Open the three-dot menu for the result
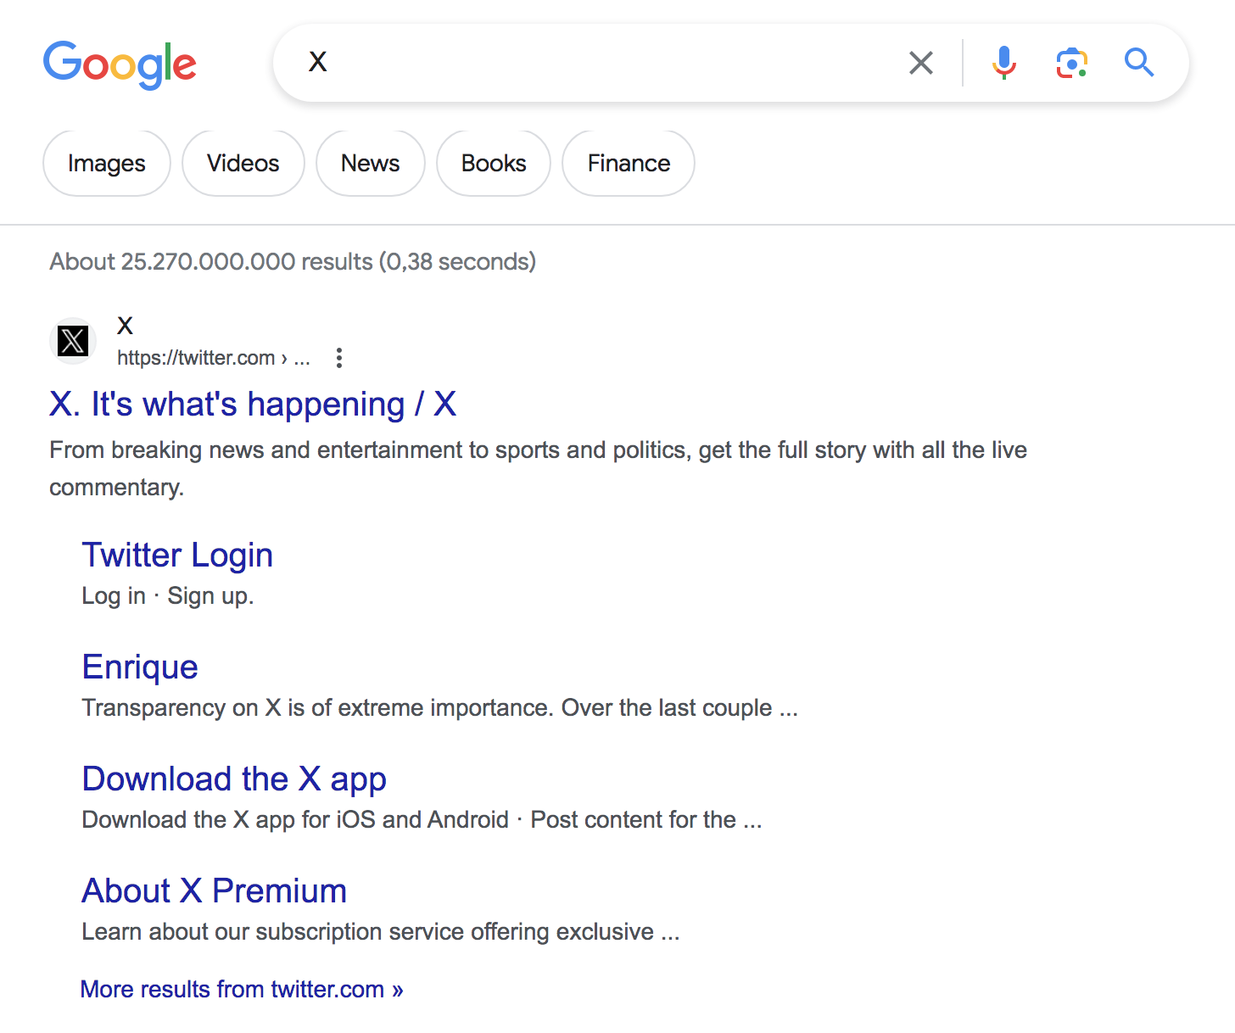1235x1033 pixels. [338, 358]
